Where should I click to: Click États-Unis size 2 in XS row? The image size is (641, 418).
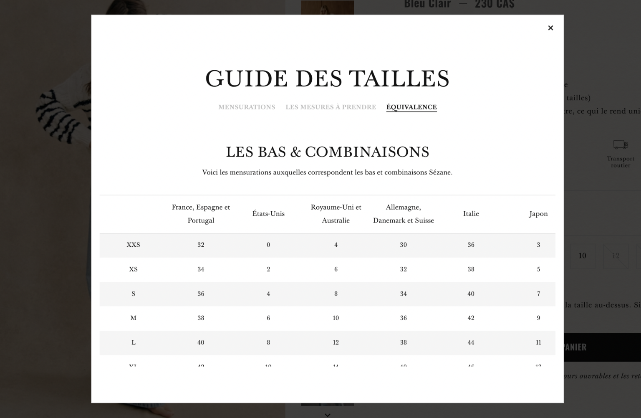point(268,269)
